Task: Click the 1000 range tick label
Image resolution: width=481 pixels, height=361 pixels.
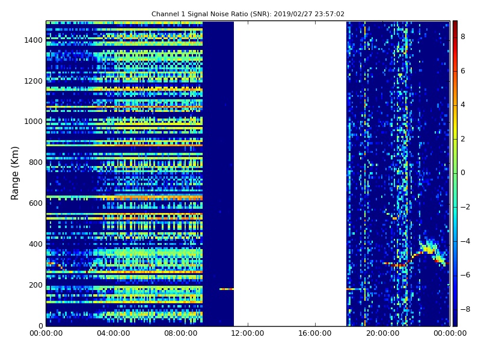Action: (34, 122)
